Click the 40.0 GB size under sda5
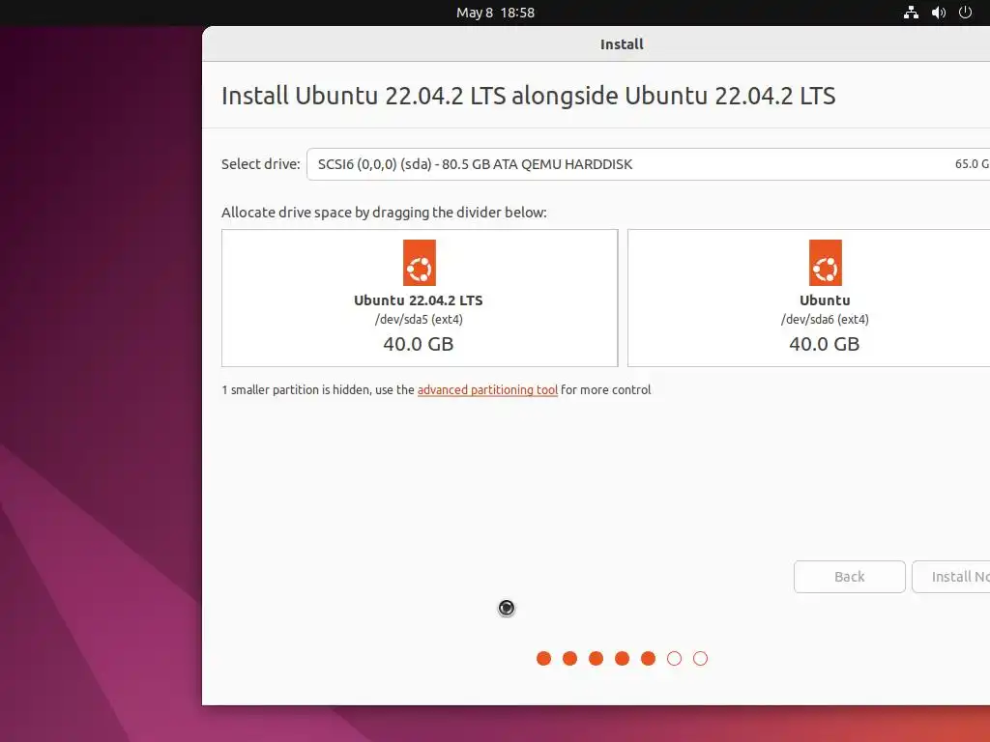The height and width of the screenshot is (742, 990). [418, 344]
